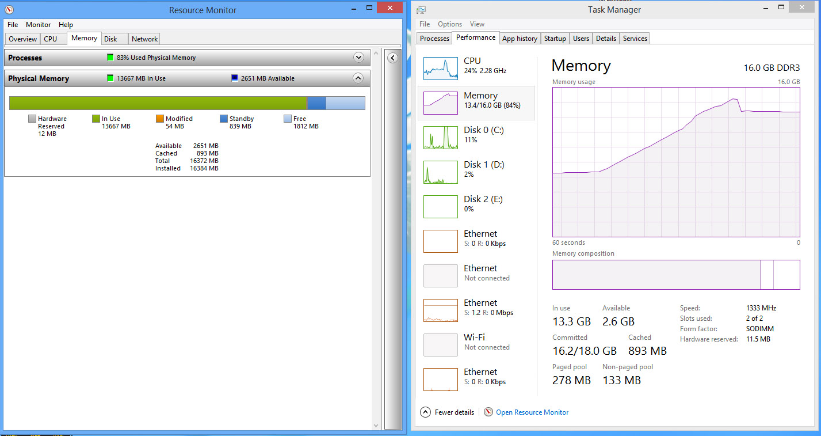Click the Fewer details button
This screenshot has width=821, height=436.
point(448,412)
